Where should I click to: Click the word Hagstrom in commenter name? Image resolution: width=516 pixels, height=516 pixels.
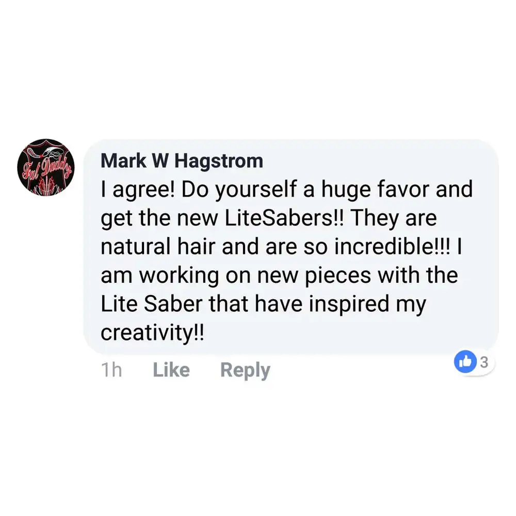[218, 161]
